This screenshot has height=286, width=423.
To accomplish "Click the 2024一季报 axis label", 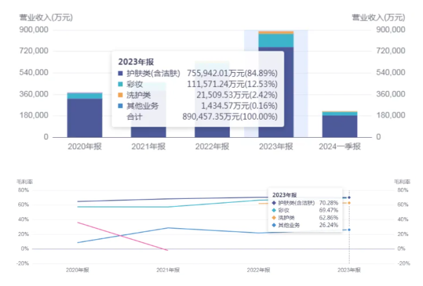I will pyautogui.click(x=340, y=147).
